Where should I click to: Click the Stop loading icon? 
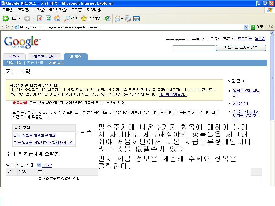point(40,19)
